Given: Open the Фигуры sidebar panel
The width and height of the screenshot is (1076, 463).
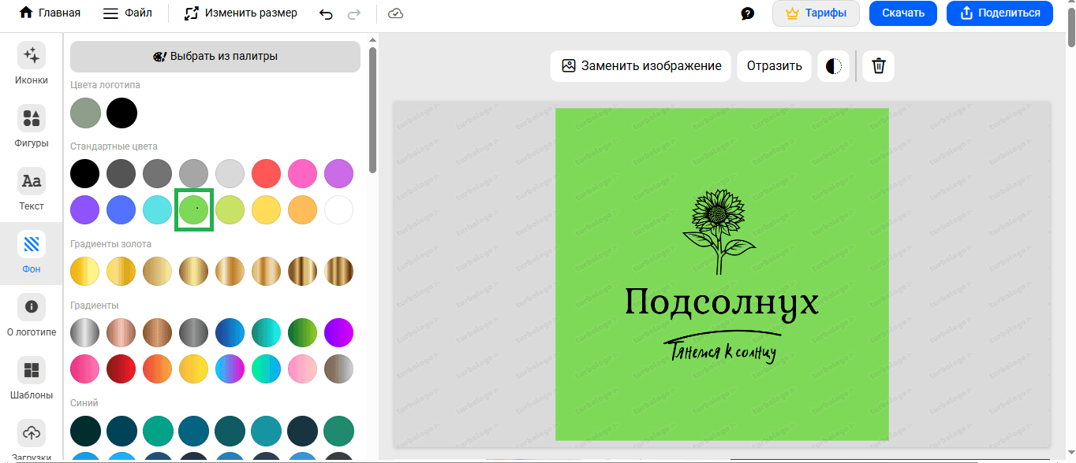Looking at the screenshot, I should pos(32,127).
